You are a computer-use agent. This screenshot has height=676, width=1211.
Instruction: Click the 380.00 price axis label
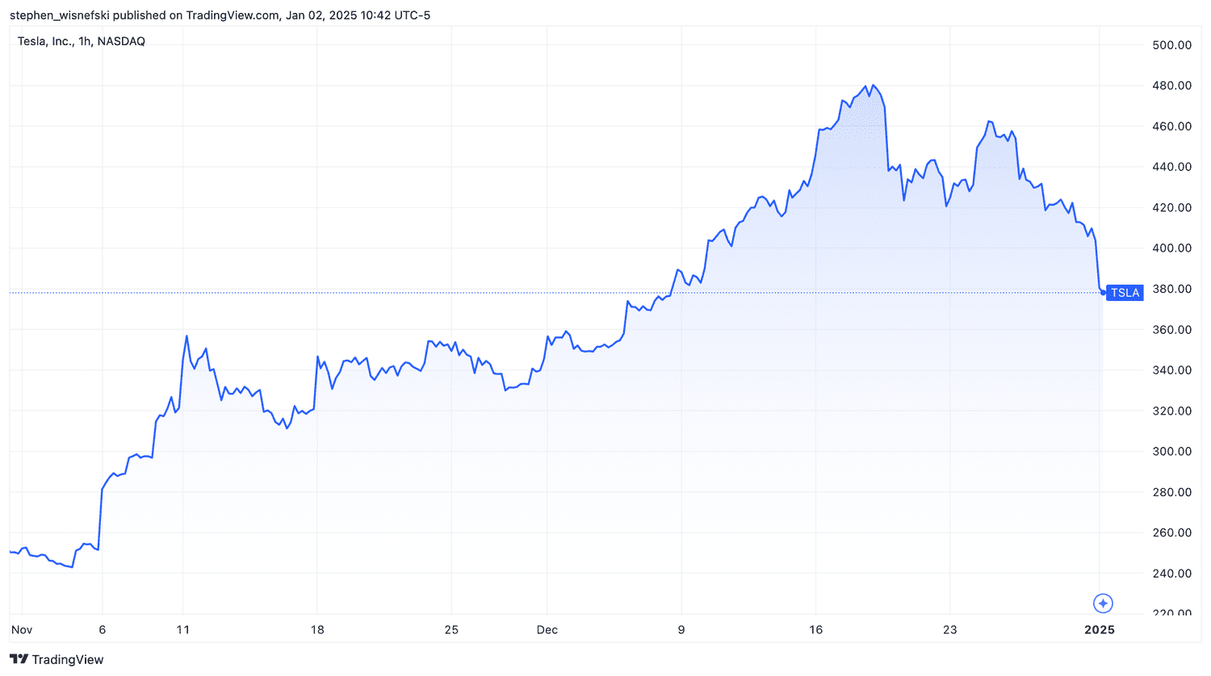[x=1171, y=289]
